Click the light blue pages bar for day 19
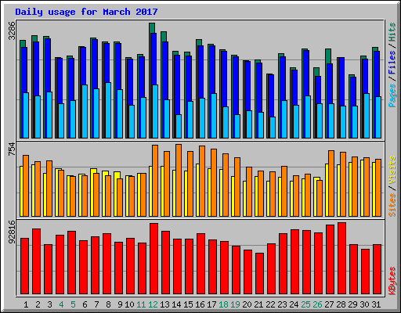The height and width of the screenshot is (313, 401). tap(237, 126)
